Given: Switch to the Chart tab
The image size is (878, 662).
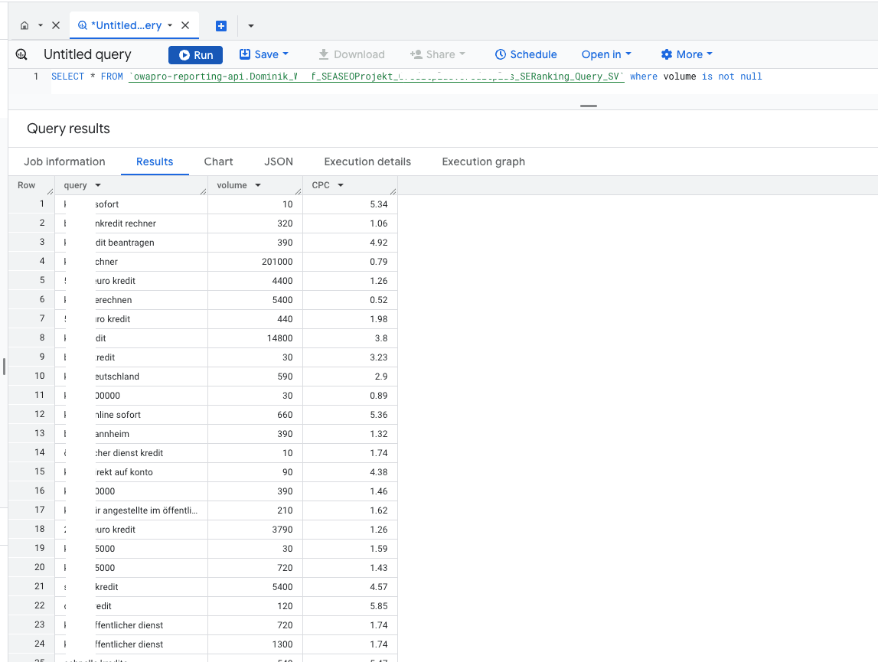Looking at the screenshot, I should pos(218,161).
